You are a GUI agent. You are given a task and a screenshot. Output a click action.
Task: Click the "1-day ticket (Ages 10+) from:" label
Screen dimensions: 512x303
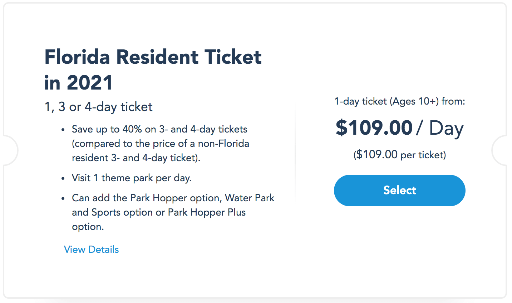coord(399,101)
